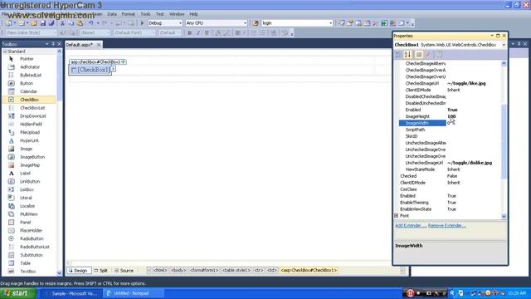This screenshot has width=531, height=299.
Task: Open the CheckBox1 object selector dropdown in Properties
Action: [504, 45]
